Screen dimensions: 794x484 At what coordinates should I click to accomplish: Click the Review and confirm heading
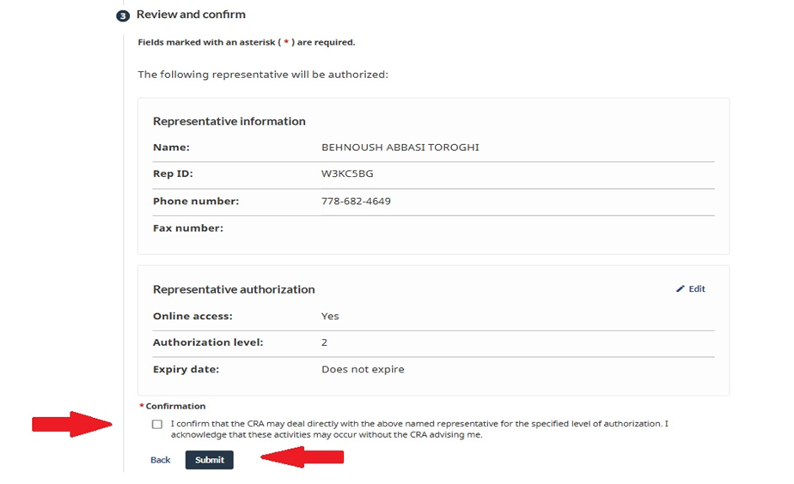[191, 15]
